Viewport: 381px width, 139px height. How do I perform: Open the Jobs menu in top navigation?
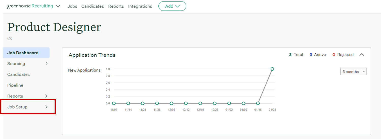[72, 6]
